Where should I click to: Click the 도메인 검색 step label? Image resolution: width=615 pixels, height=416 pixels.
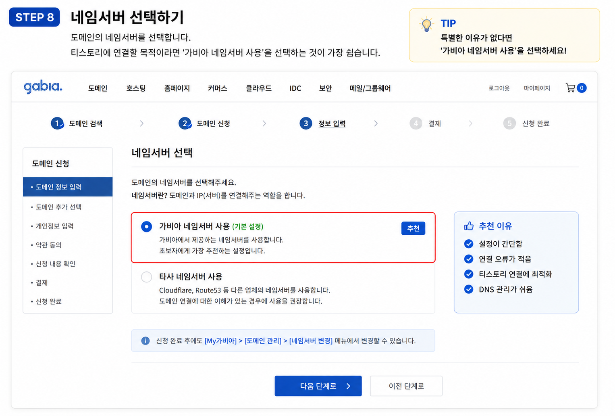tap(86, 123)
